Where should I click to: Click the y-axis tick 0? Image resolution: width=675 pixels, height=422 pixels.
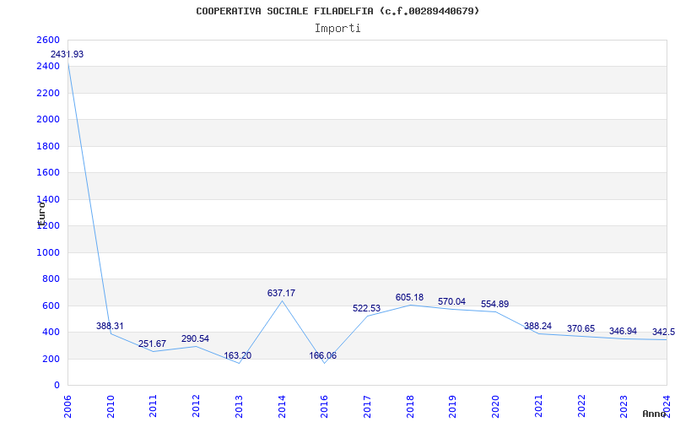point(57,385)
